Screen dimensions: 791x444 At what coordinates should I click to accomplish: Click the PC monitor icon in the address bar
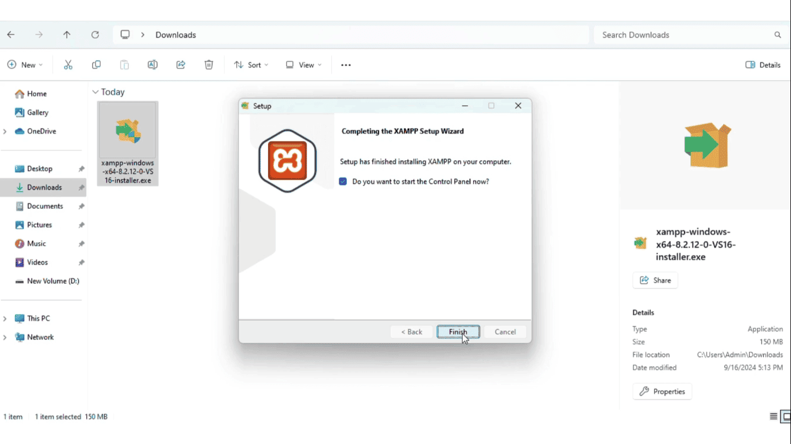click(125, 35)
